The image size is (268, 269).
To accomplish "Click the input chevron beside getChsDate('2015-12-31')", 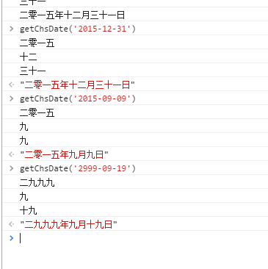I will click(11, 29).
